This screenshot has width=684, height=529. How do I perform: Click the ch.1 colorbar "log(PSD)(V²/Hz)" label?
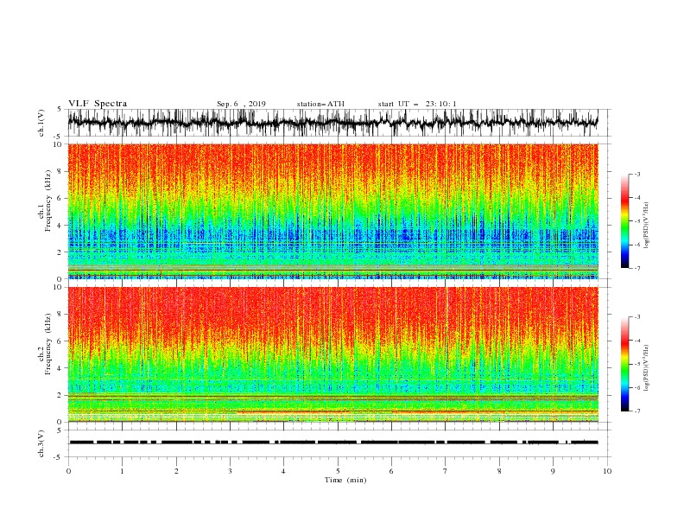click(x=646, y=225)
